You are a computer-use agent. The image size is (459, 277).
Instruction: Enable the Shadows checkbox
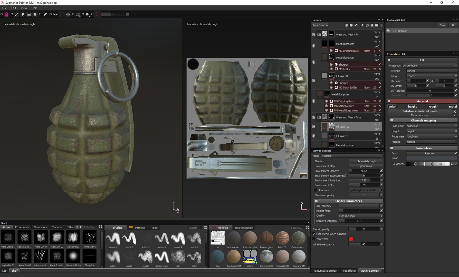[x=315, y=190]
